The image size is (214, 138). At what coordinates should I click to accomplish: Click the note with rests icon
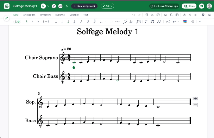pyautogui.click(x=139, y=21)
